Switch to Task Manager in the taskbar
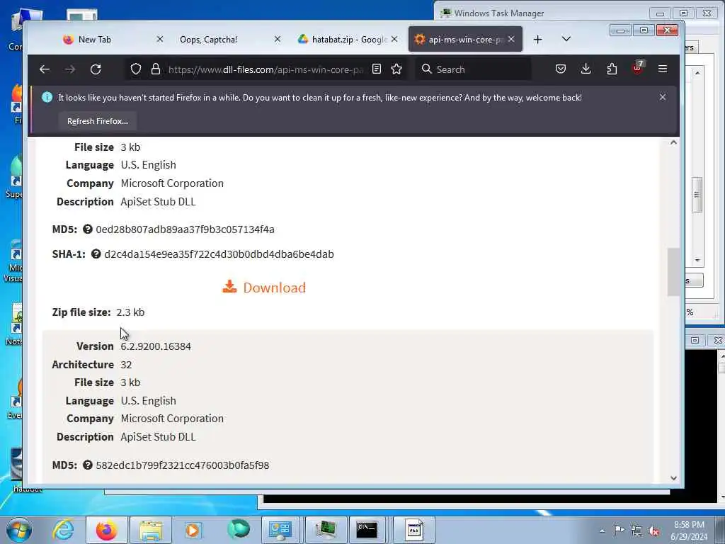The image size is (725, 544). [x=324, y=530]
